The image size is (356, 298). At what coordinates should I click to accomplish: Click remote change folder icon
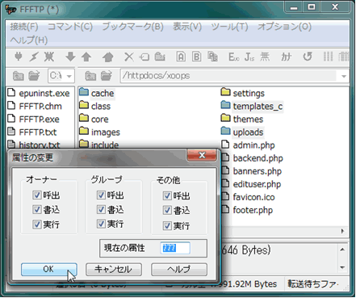click(107, 76)
